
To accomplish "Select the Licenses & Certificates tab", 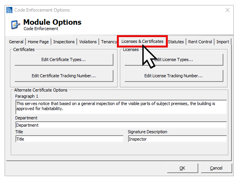I will [142, 41].
